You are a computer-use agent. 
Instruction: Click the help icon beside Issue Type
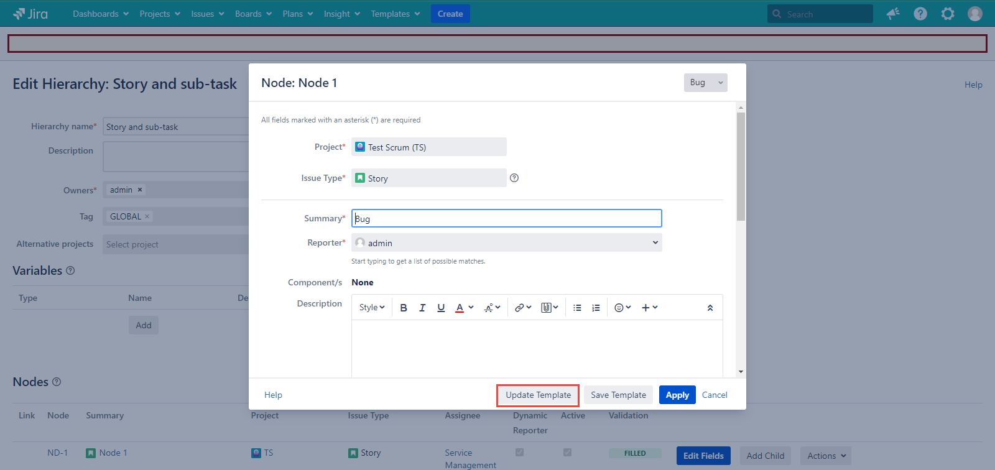click(x=514, y=178)
